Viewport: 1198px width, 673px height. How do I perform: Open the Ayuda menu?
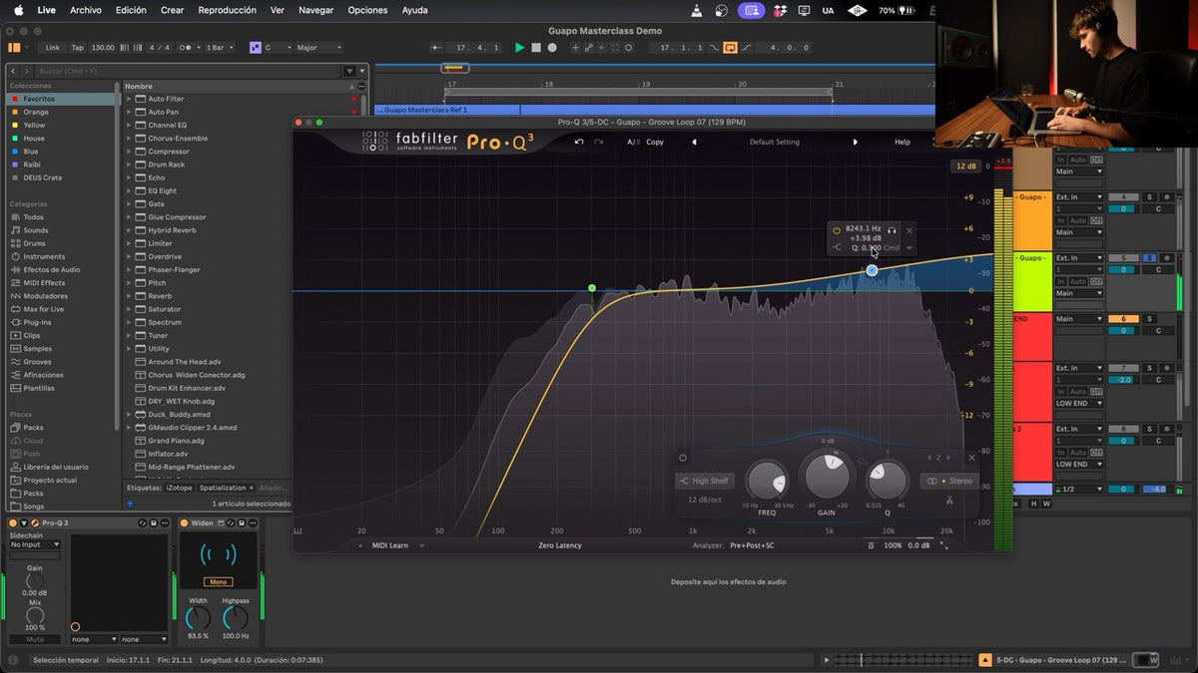414,10
